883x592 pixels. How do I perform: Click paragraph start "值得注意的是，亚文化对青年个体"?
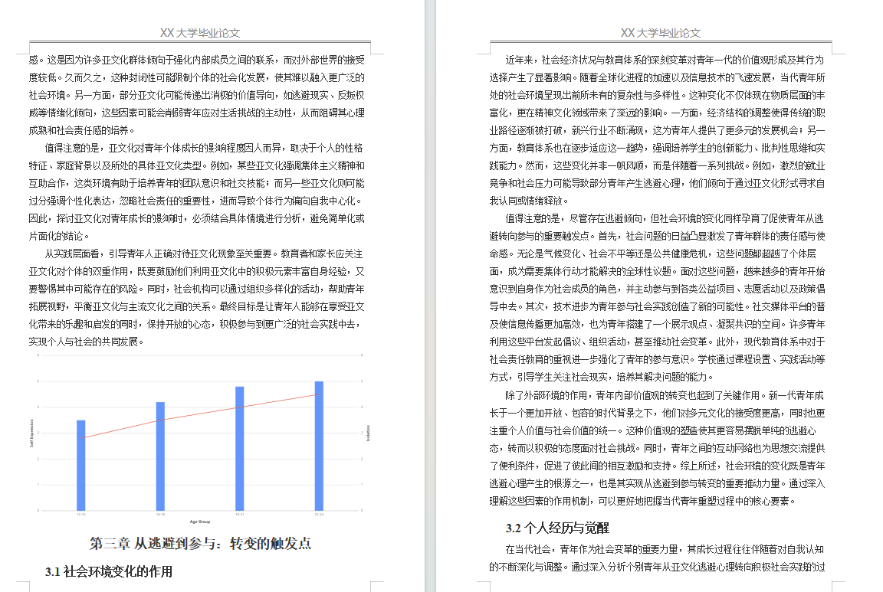coord(204,148)
